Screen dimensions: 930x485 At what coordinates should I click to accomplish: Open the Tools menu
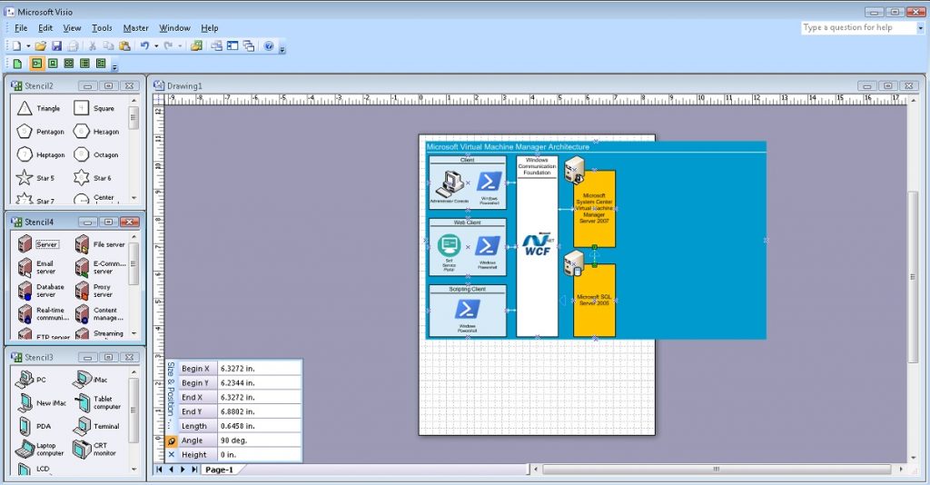tap(102, 28)
